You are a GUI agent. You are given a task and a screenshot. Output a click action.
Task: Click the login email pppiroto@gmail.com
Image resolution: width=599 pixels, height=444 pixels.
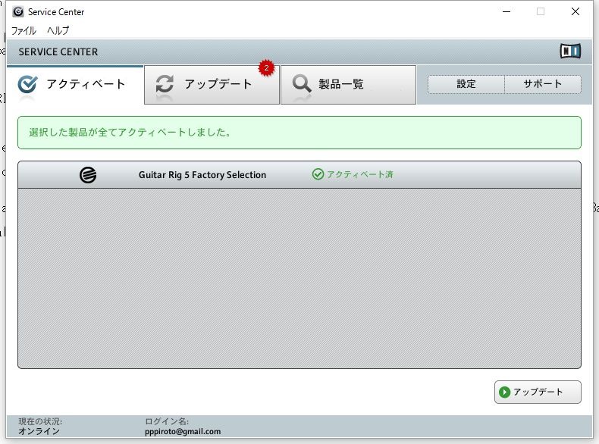[183, 432]
